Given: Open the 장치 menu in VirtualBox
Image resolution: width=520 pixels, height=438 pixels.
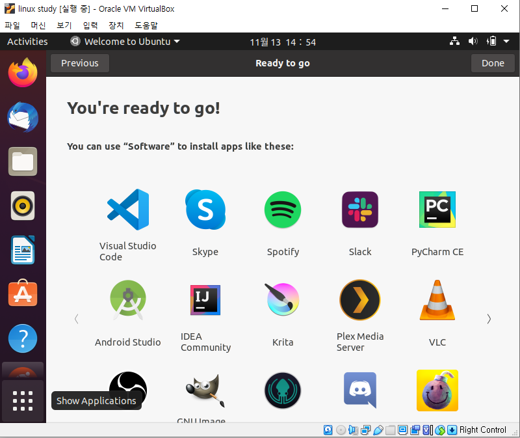Looking at the screenshot, I should pyautogui.click(x=116, y=25).
